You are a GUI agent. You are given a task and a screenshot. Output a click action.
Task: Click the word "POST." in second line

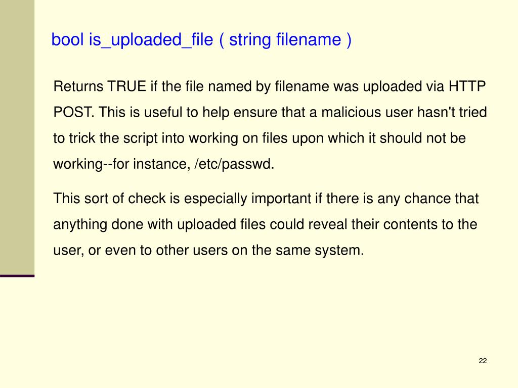(74, 112)
